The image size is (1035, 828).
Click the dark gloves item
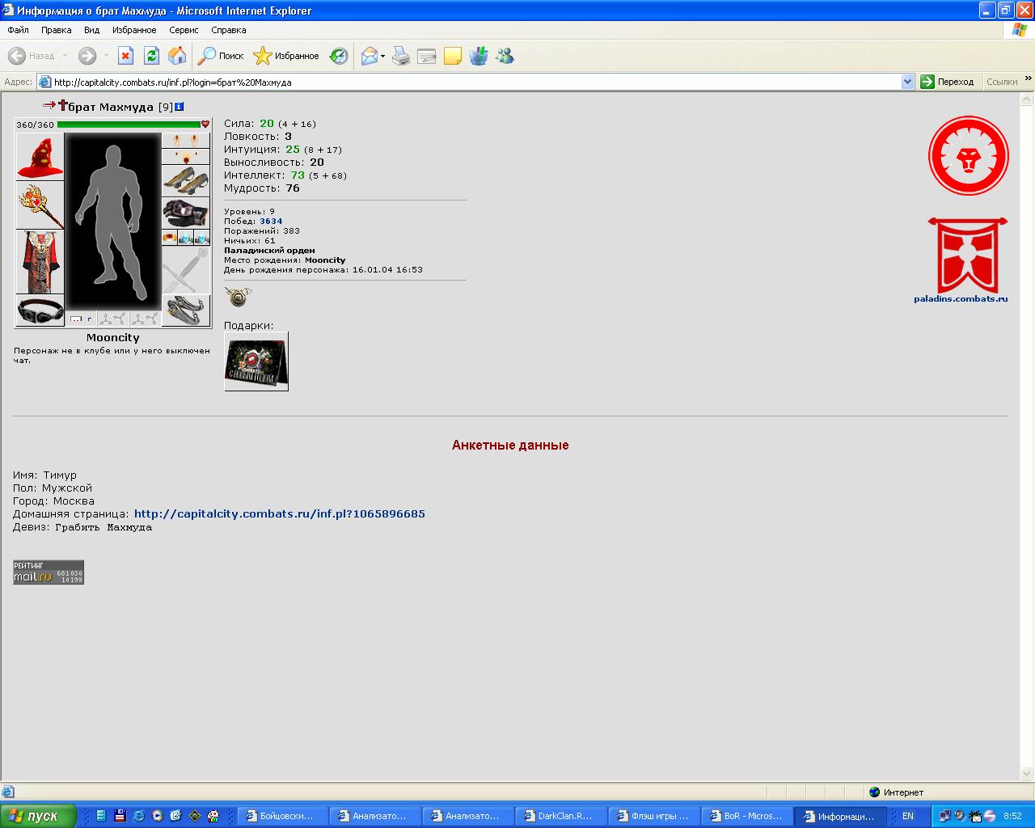185,213
